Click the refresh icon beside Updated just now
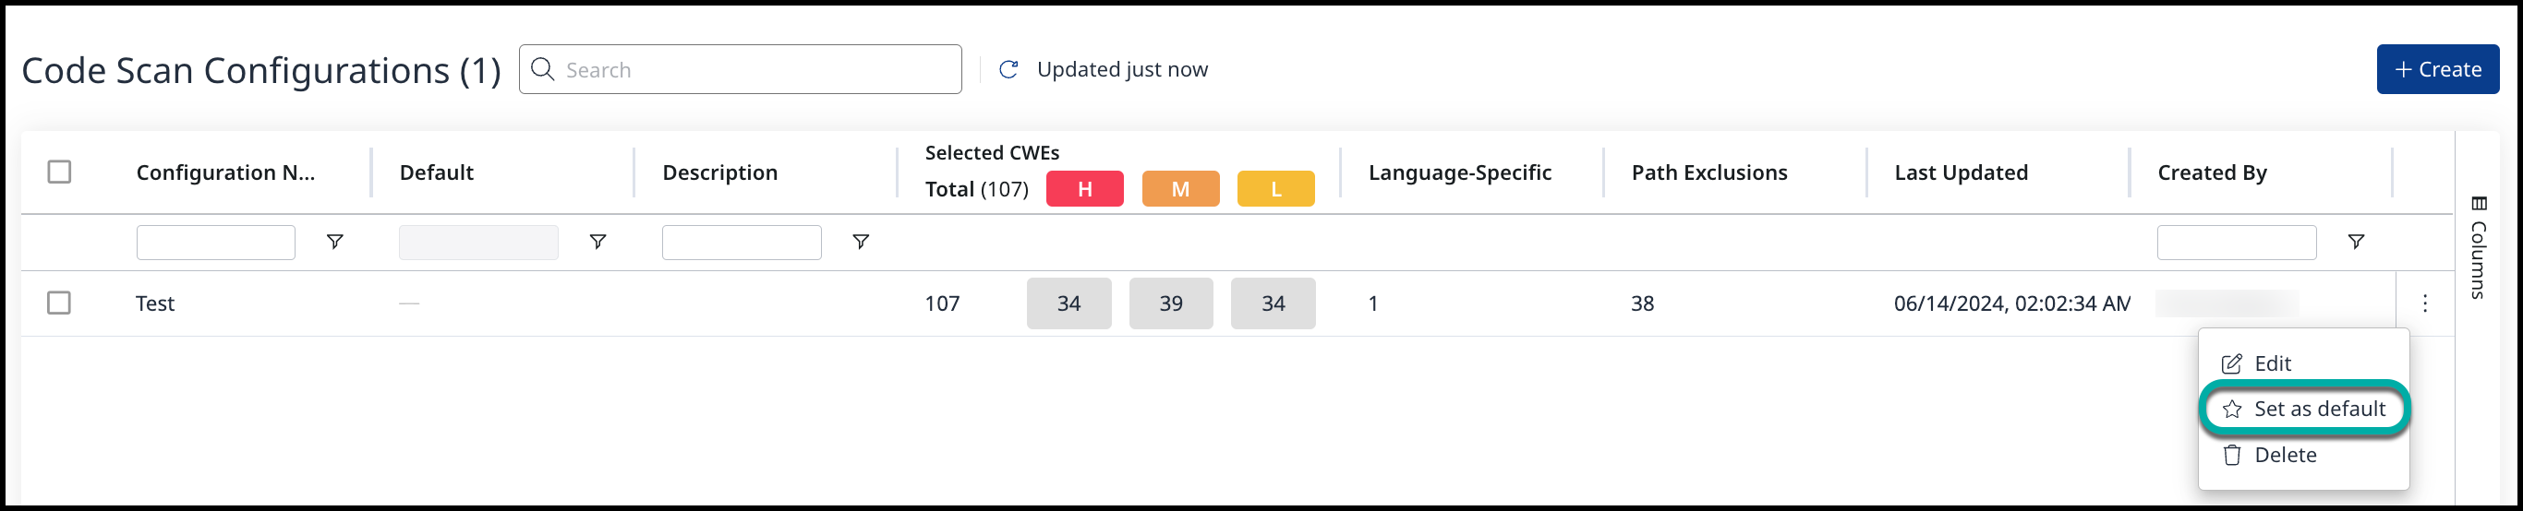2523x511 pixels. click(1008, 69)
